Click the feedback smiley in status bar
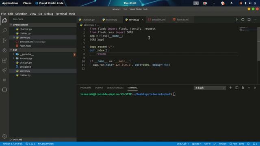Image resolution: width=260 pixels, height=146 pixels. point(248,144)
